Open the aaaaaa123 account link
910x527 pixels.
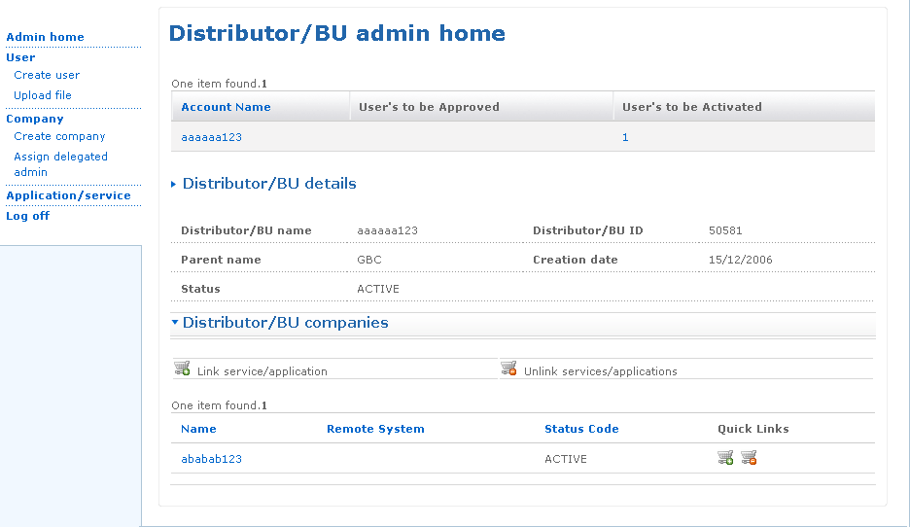[211, 137]
